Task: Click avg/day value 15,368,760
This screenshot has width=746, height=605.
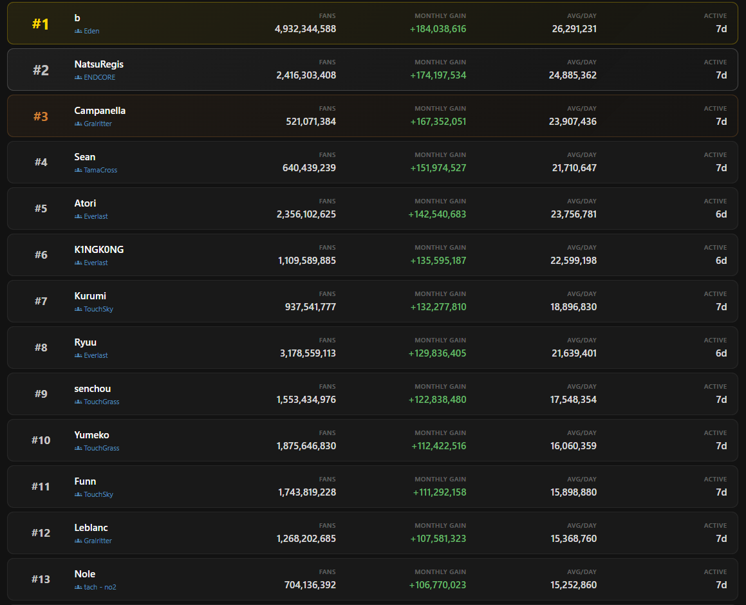Action: click(x=573, y=539)
